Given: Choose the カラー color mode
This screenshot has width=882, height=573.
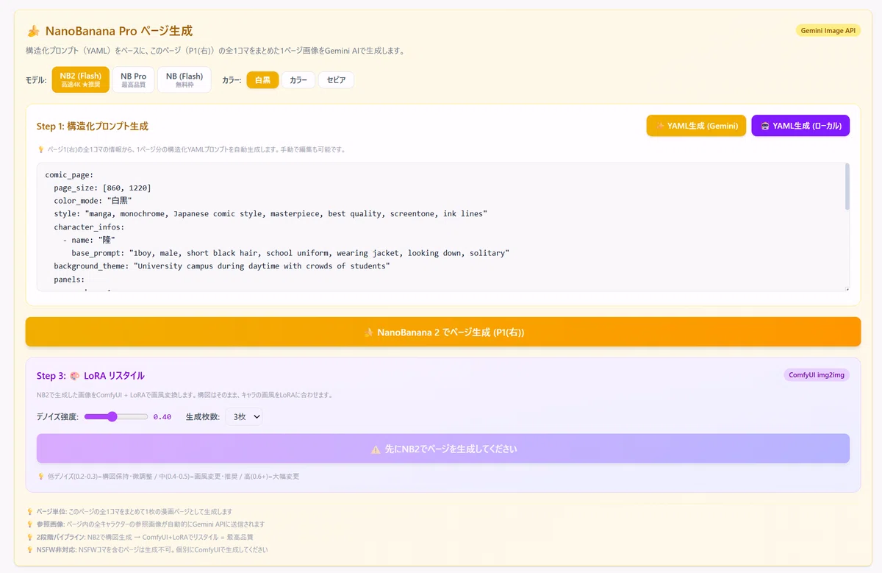Looking at the screenshot, I should pos(298,79).
